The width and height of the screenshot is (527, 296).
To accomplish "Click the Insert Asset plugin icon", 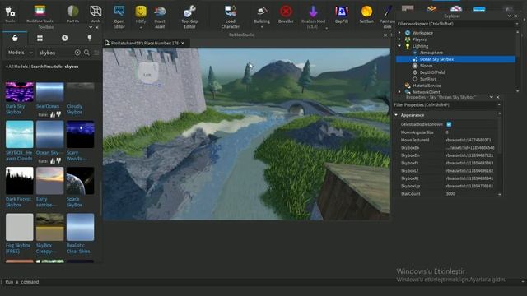I will [160, 12].
